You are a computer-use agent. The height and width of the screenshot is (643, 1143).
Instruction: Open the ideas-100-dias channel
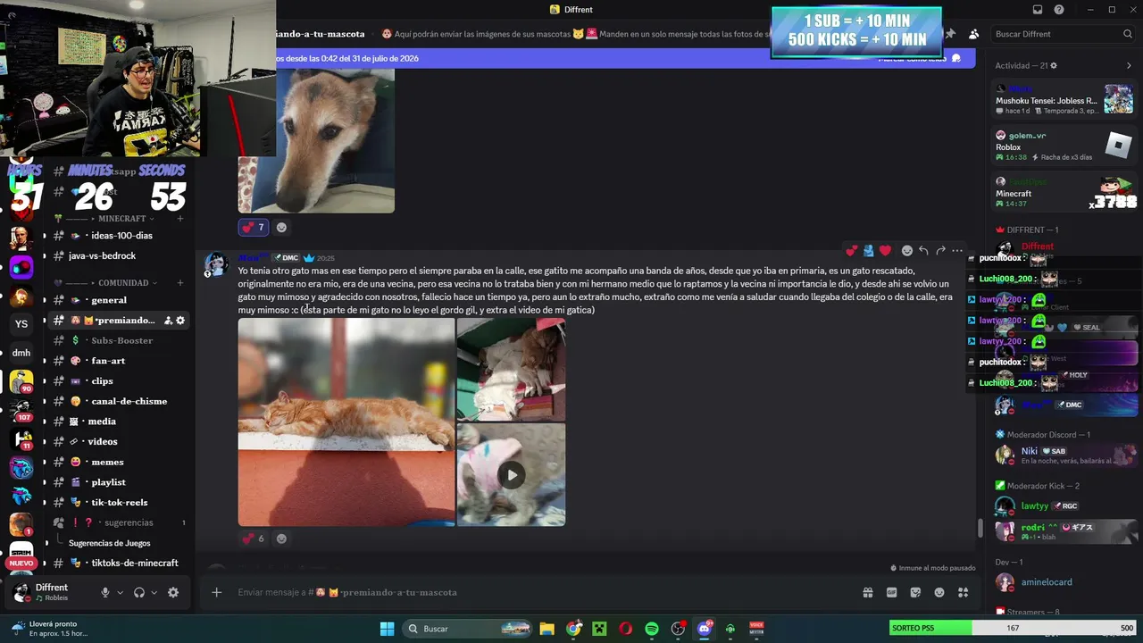click(x=120, y=236)
